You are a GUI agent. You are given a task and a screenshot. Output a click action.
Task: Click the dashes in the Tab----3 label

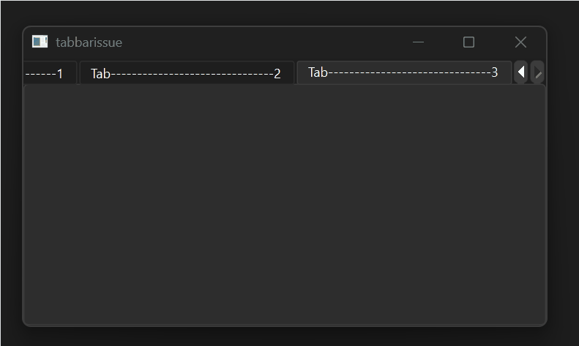coord(409,73)
